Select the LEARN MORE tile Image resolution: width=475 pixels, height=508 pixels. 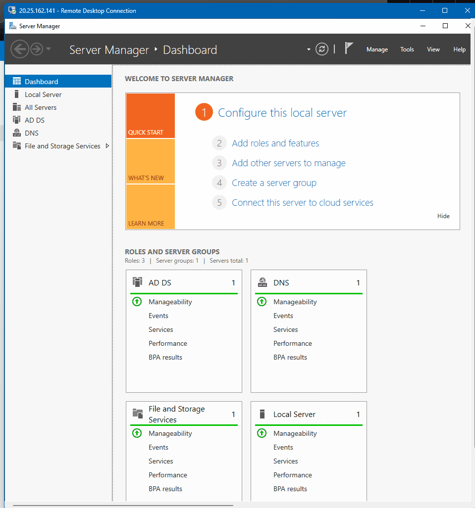[151, 207]
